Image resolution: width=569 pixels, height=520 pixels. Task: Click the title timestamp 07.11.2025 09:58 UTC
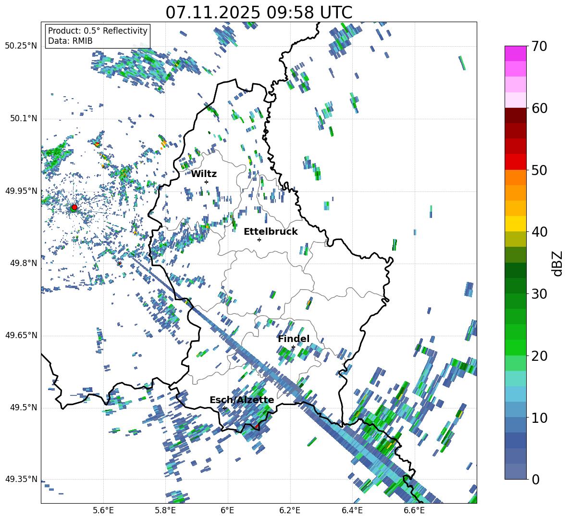[259, 13]
